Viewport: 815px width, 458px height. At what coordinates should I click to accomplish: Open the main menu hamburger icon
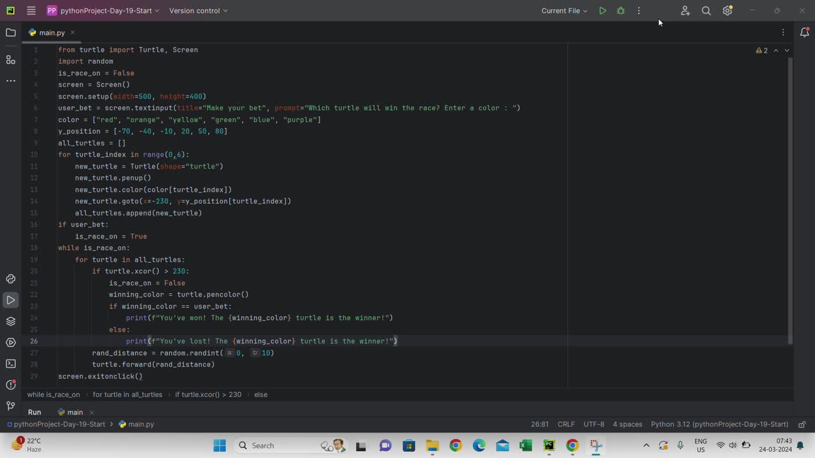click(x=31, y=11)
